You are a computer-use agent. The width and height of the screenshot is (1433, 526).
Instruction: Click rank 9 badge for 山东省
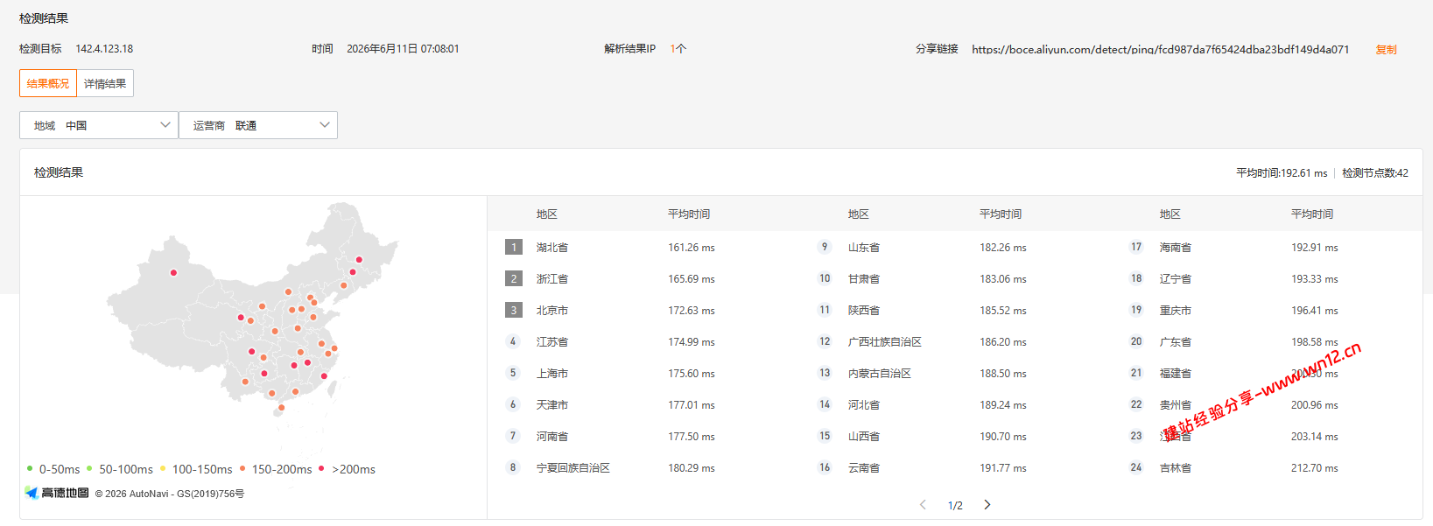coord(825,247)
